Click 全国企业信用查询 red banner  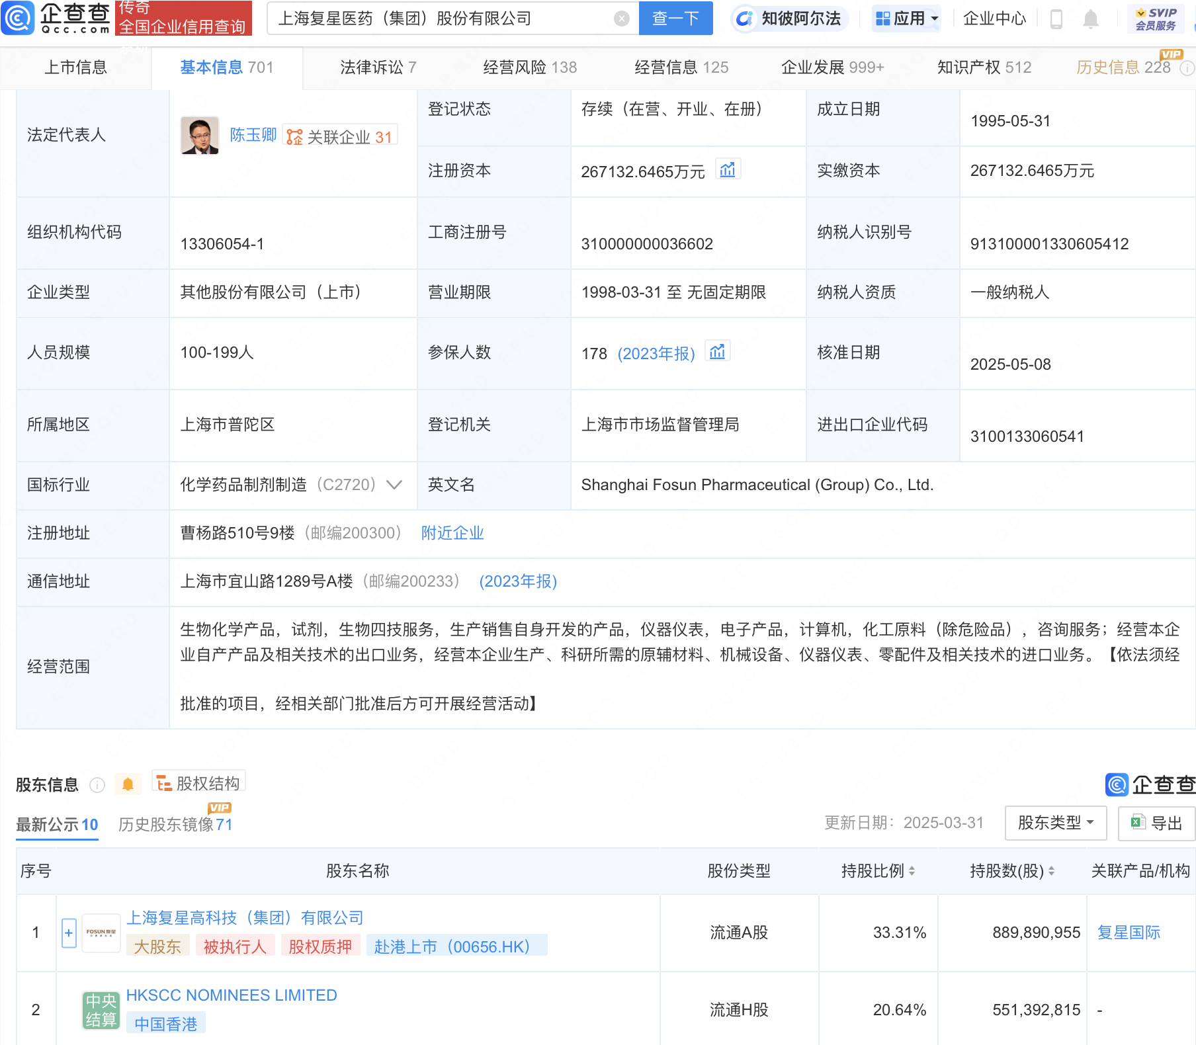click(183, 19)
